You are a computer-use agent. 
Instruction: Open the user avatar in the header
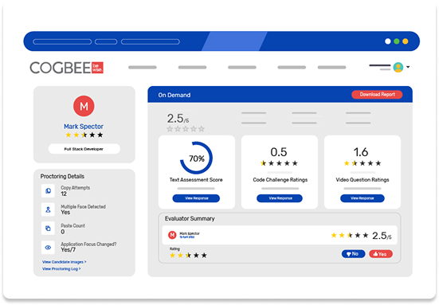[x=398, y=67]
